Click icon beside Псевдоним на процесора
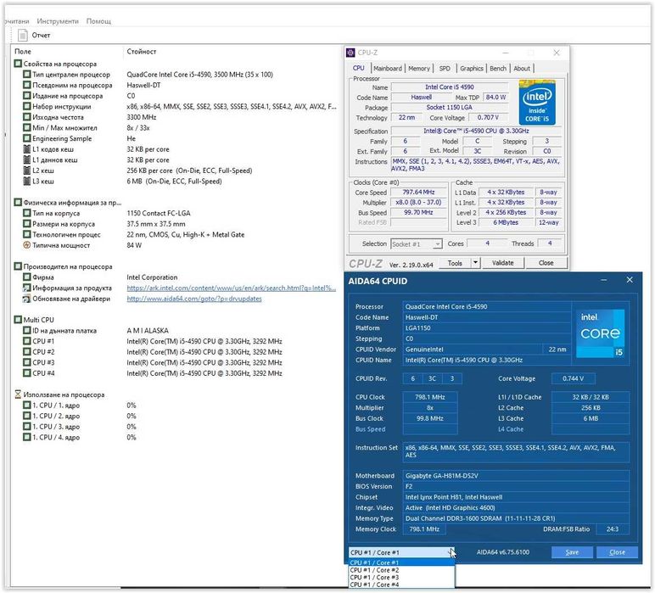 (27, 85)
